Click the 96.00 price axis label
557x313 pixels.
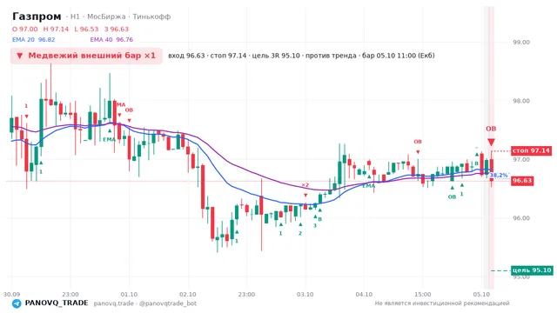click(521, 218)
